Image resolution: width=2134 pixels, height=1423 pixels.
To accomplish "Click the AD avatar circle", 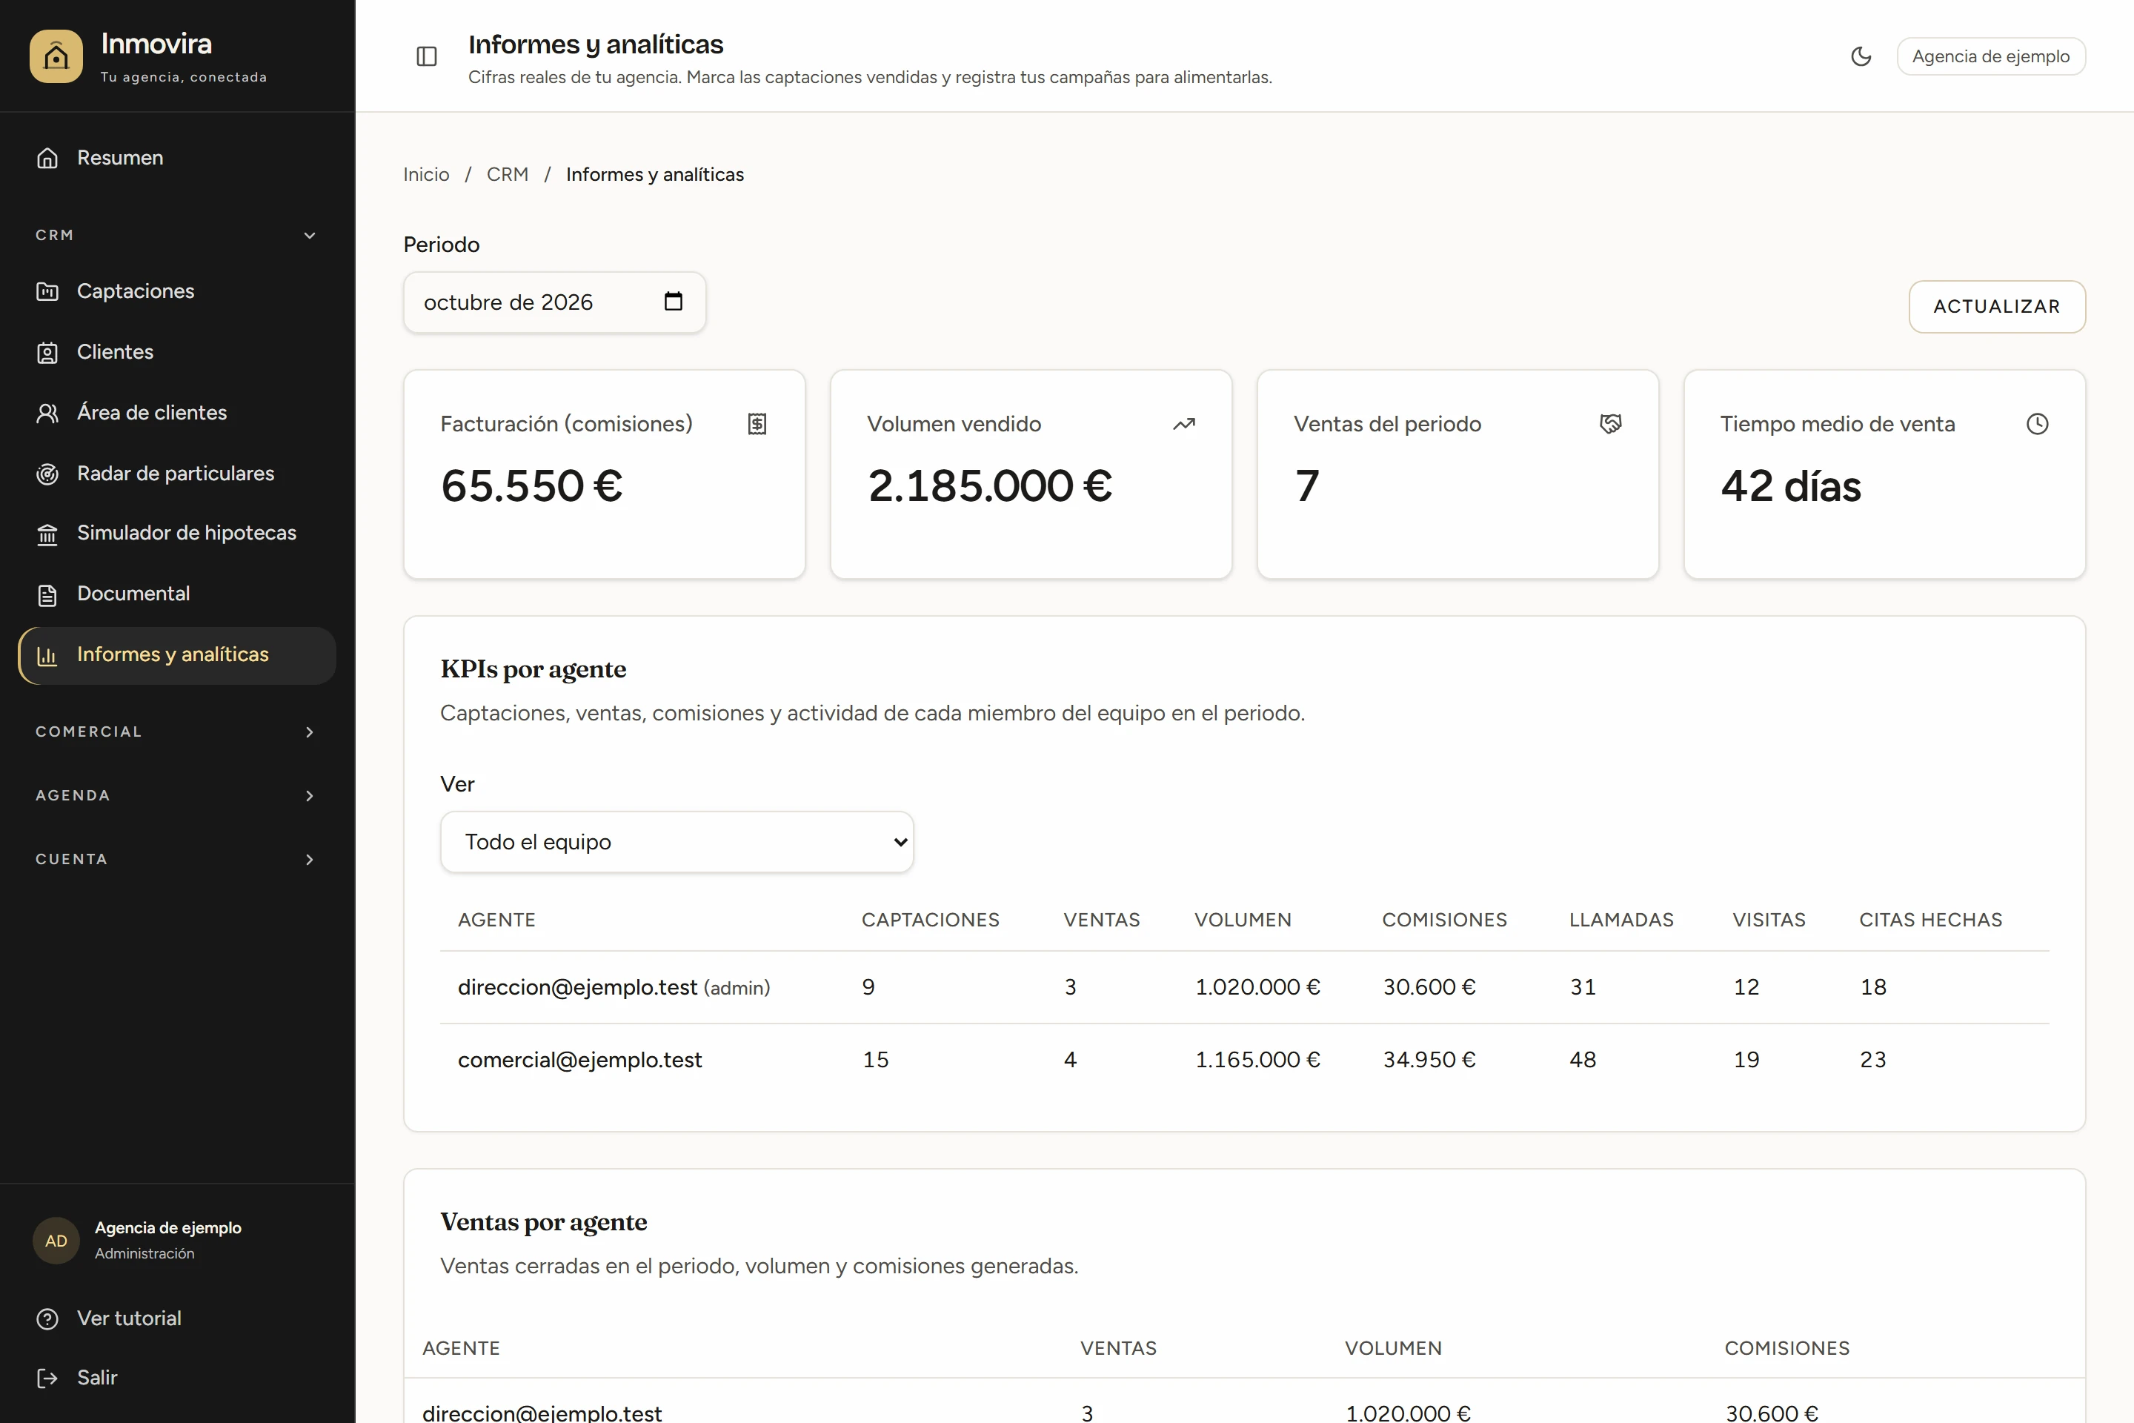I will tap(56, 1241).
